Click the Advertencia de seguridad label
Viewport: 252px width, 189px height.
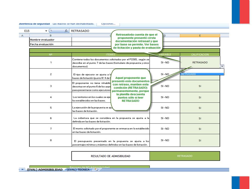(x=34, y=24)
